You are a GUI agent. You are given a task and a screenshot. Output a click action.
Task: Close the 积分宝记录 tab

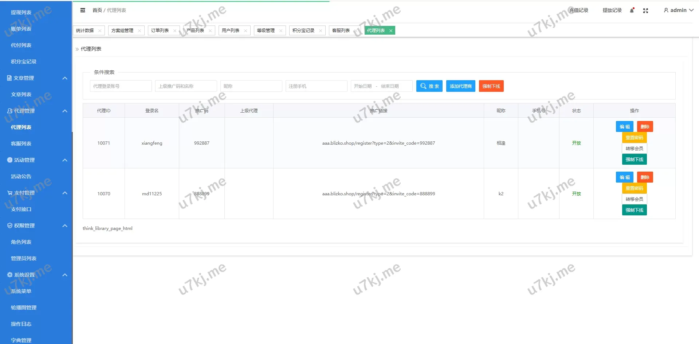pos(321,31)
